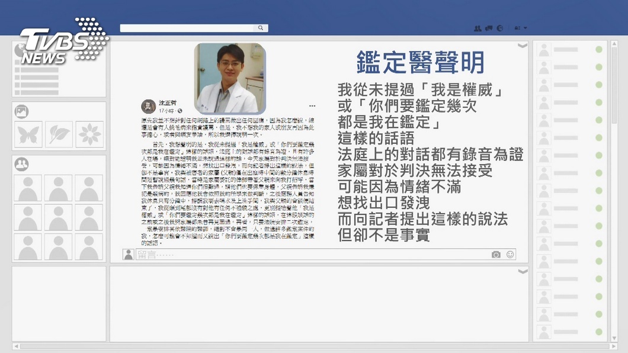Open the globe notifications icon in top bar
This screenshot has width=628, height=353.
pos(500,28)
